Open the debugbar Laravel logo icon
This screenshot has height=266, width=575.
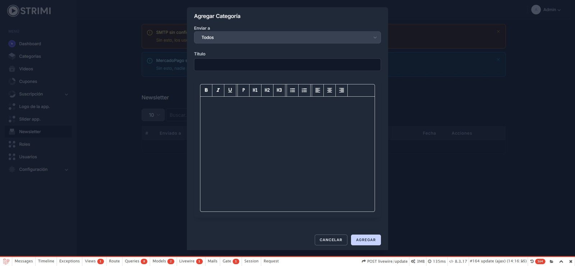pos(6,261)
